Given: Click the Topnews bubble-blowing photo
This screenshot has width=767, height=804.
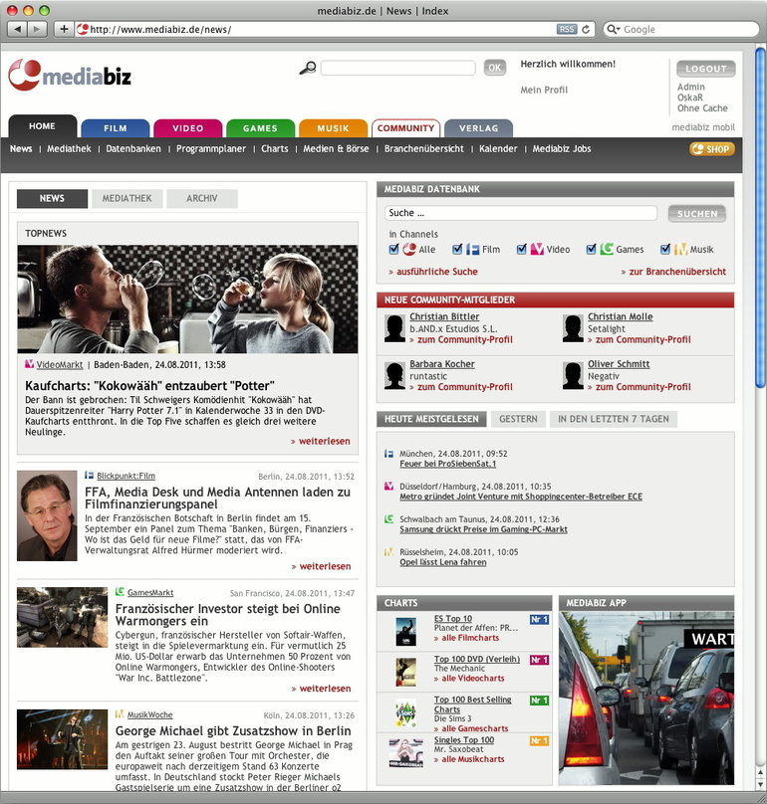Looking at the screenshot, I should 187,299.
